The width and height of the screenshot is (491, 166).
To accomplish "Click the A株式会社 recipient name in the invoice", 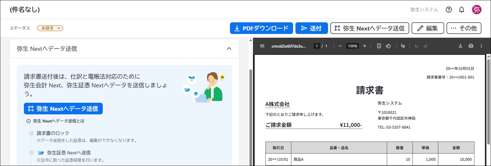I will tap(277, 104).
